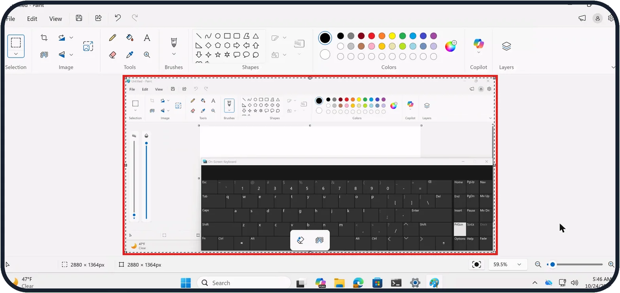This screenshot has width=620, height=293.
Task: Click the zoom in plus button
Action: click(611, 265)
